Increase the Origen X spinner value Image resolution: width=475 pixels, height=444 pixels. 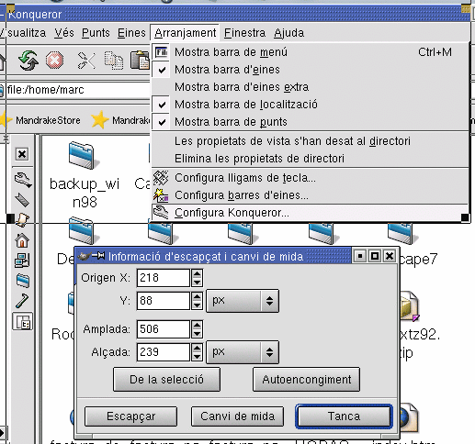pos(197,273)
